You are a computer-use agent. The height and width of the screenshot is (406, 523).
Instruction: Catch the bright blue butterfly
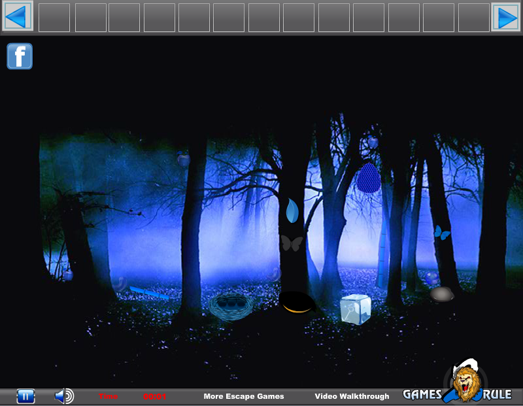[x=442, y=233]
